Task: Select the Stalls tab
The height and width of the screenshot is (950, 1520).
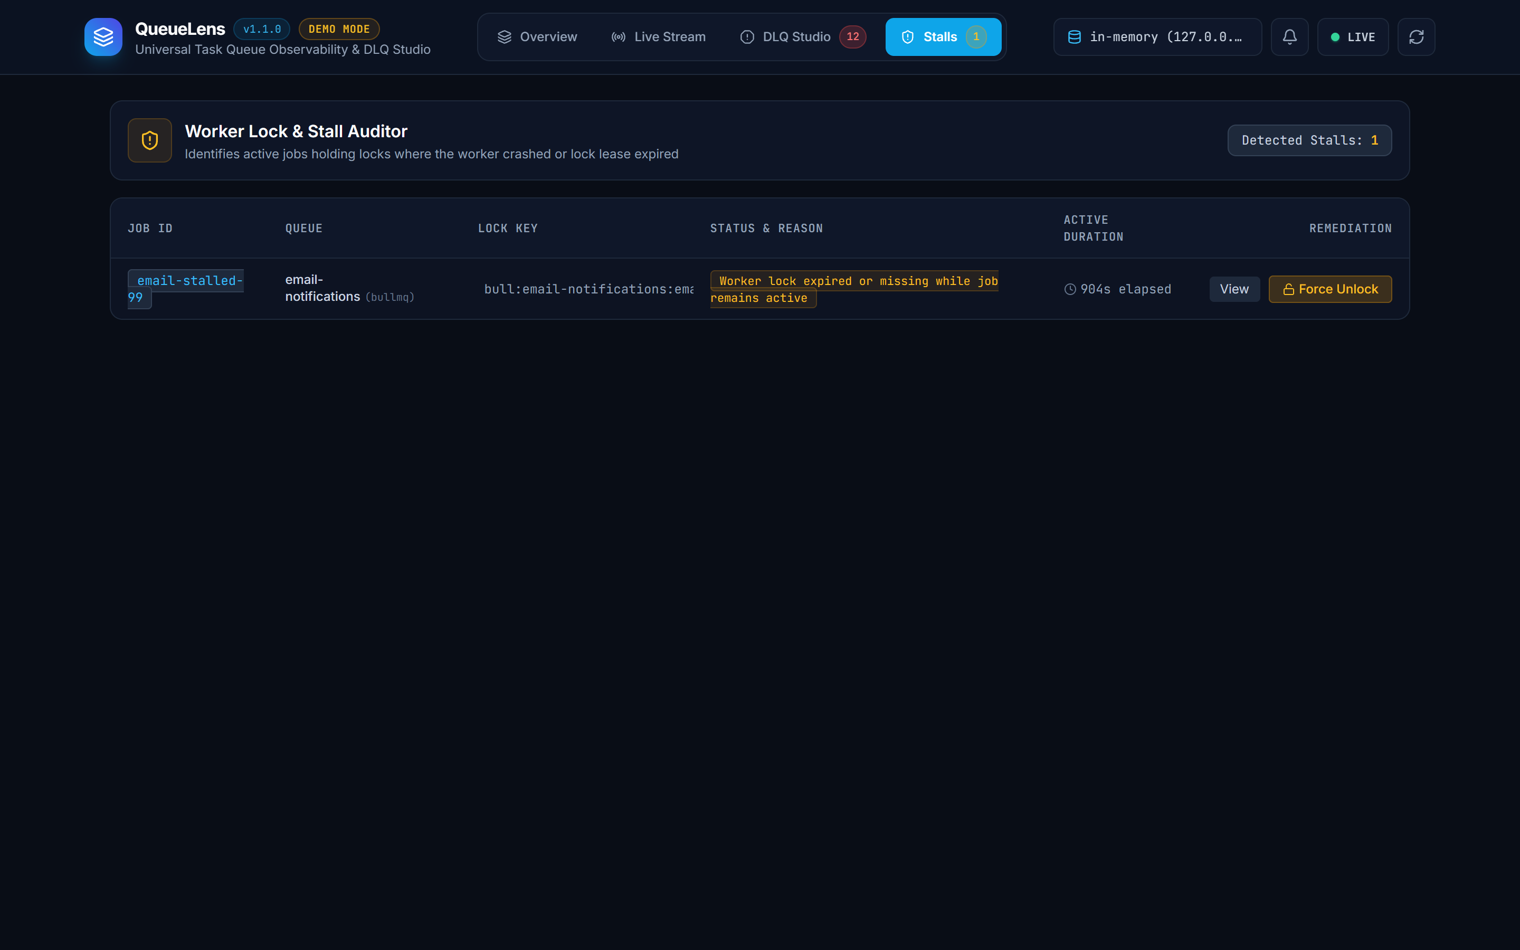Action: click(x=943, y=37)
